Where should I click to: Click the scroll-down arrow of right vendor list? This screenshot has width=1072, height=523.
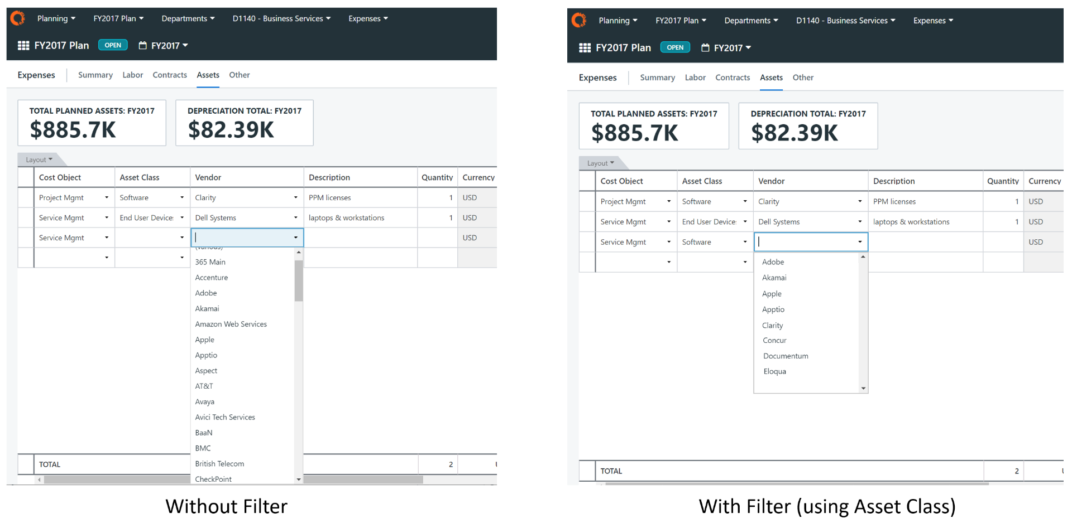pyautogui.click(x=863, y=389)
